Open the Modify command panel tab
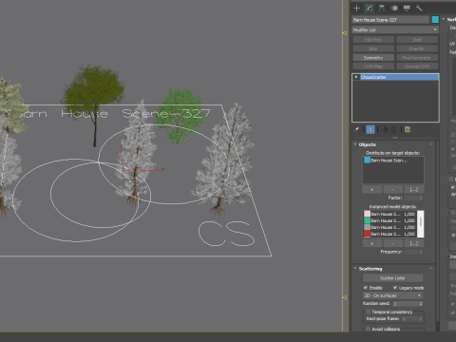 [370, 9]
